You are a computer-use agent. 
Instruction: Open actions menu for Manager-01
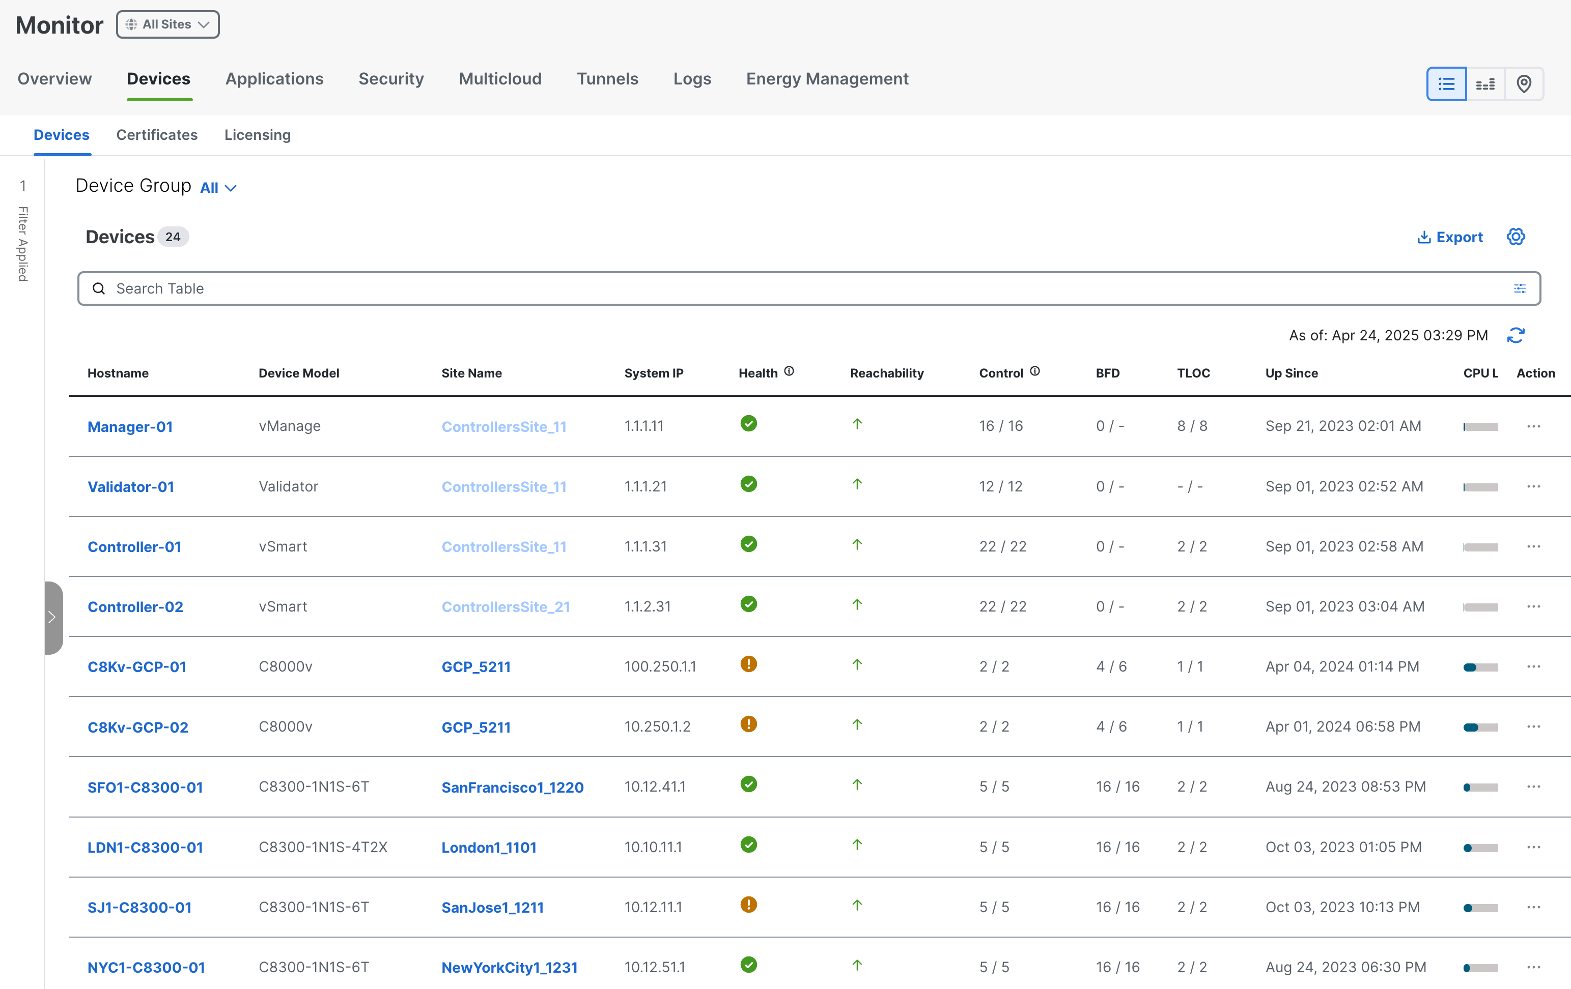point(1533,426)
